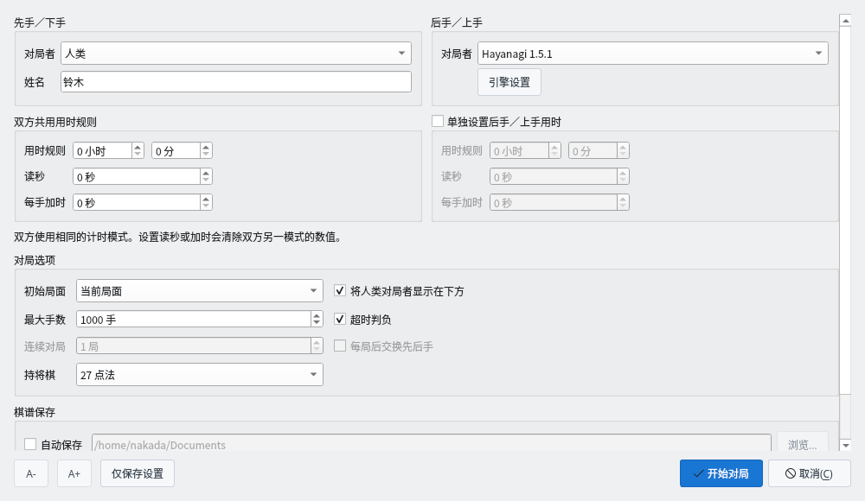Increase the shared 每手加时 seconds value
Viewport: 865px width, 501px height.
[x=206, y=199]
